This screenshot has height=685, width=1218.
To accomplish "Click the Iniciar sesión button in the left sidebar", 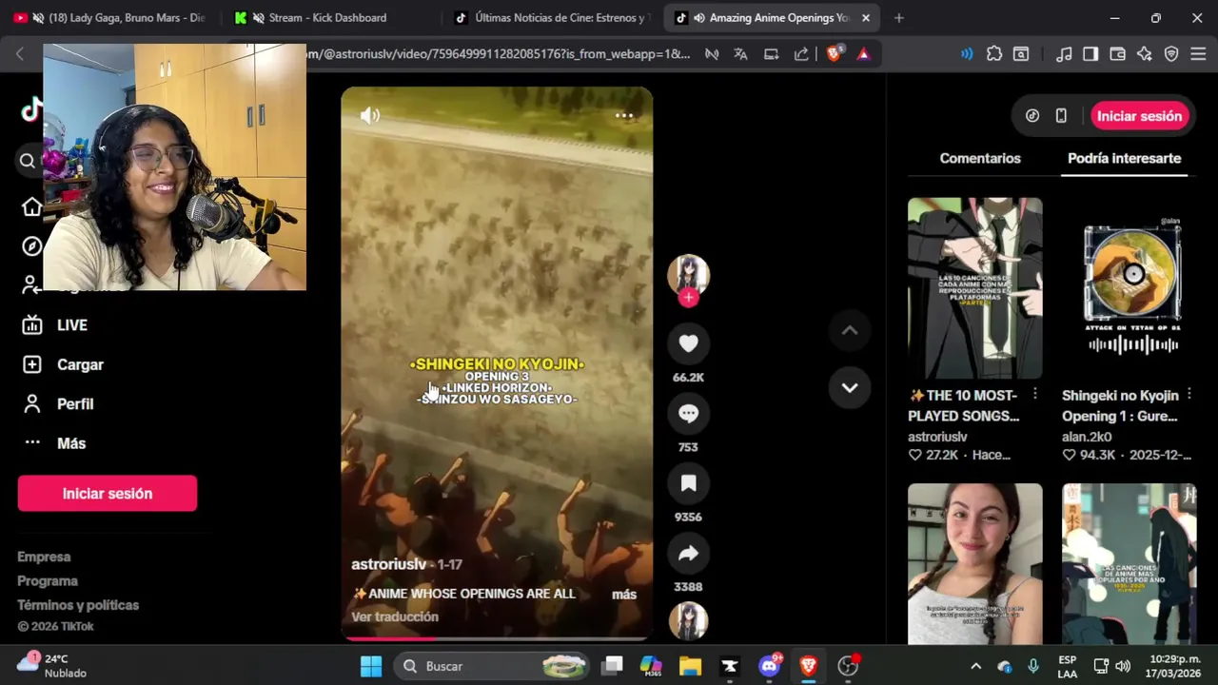I will click(x=108, y=494).
